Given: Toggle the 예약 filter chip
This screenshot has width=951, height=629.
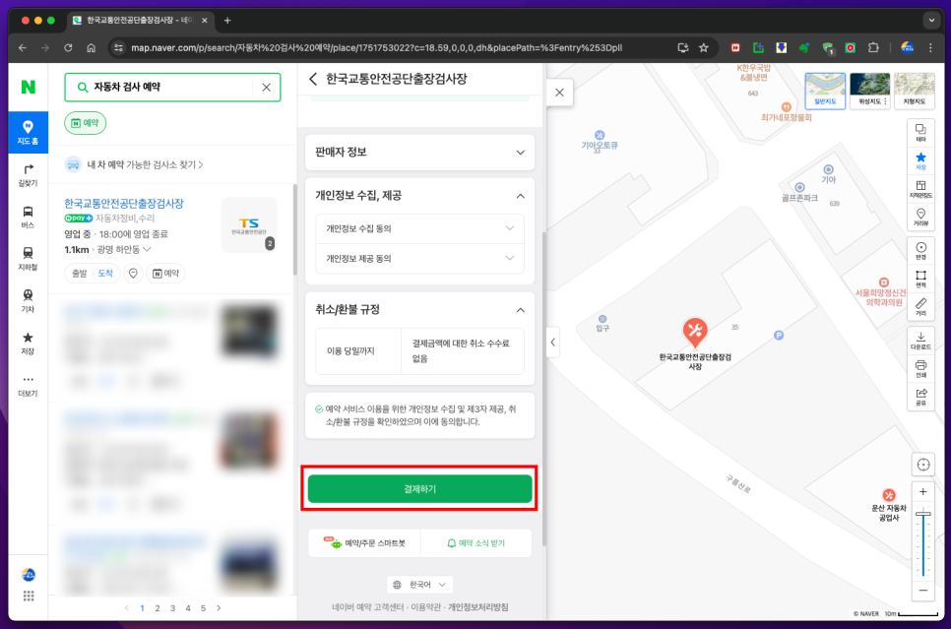Looking at the screenshot, I should 86,123.
